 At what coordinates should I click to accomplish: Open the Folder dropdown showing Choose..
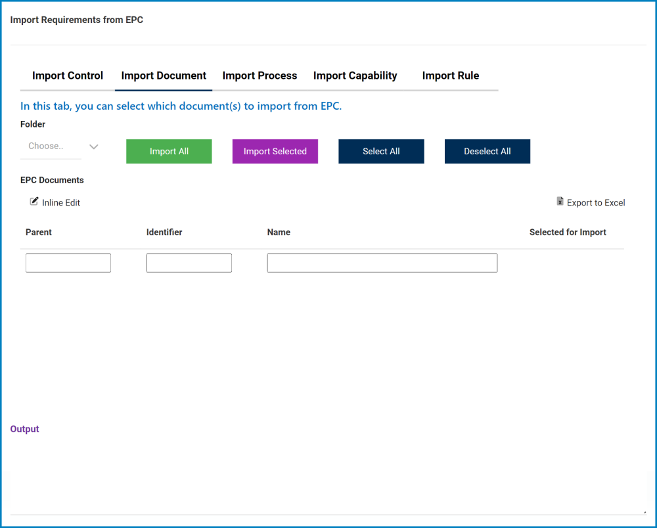(x=51, y=146)
